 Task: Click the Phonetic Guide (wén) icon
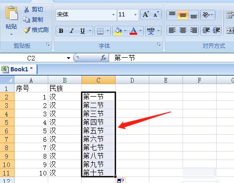point(151,31)
